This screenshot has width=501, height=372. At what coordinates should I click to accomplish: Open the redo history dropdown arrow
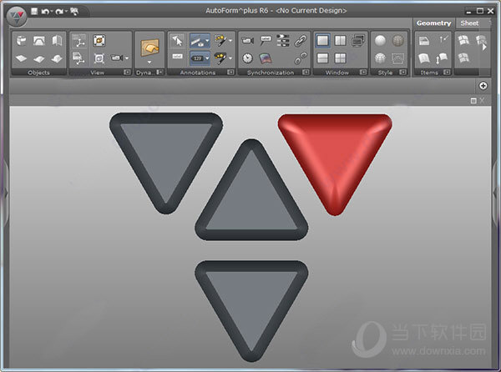click(x=66, y=12)
